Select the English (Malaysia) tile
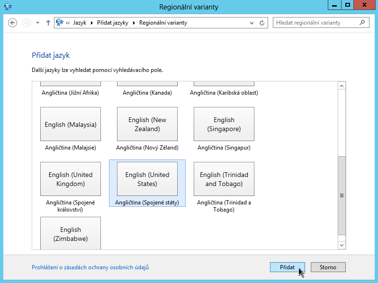Screen dimensions: 378x283 click(x=71, y=124)
